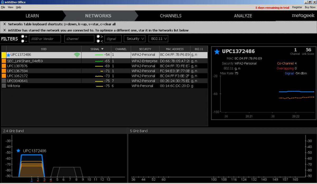Select the Wiktoria network name
This screenshot has height=184, width=317.
pyautogui.click(x=13, y=86)
